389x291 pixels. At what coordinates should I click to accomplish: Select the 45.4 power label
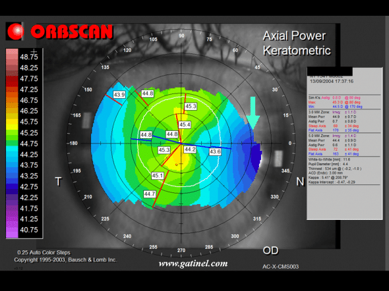[x=185, y=124]
